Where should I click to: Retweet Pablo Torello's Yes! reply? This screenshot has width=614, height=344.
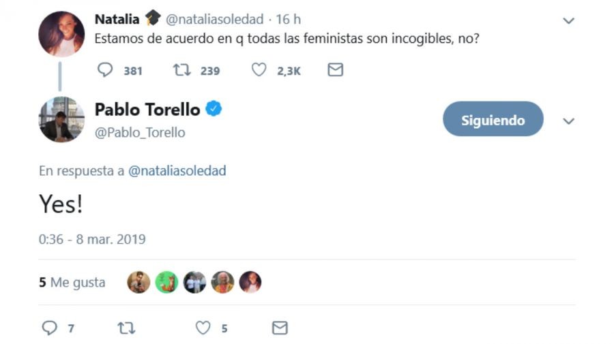pos(126,328)
